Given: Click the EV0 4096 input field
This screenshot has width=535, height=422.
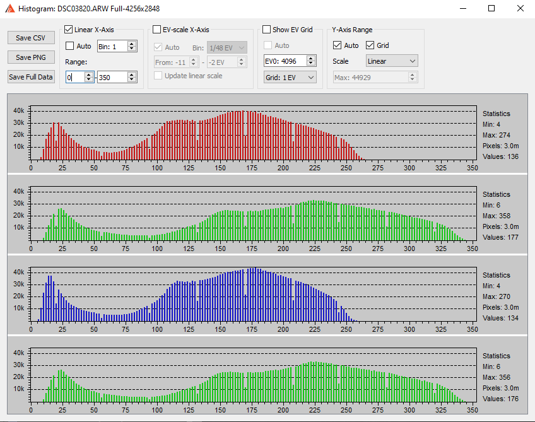Looking at the screenshot, I should click(x=285, y=61).
